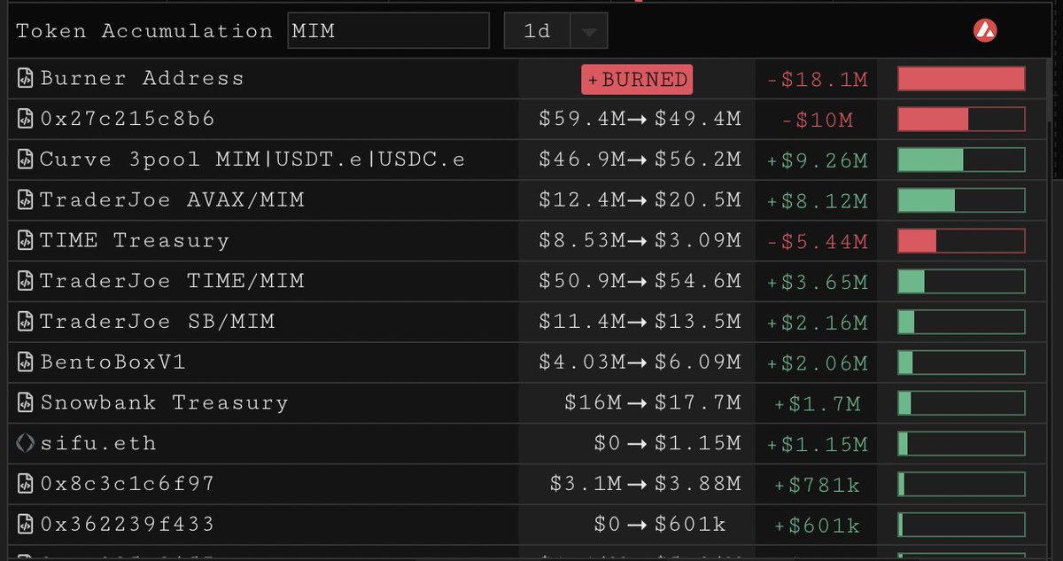Viewport: 1063px width, 561px height.
Task: Click the +$601k change value
Action: pyautogui.click(x=817, y=526)
